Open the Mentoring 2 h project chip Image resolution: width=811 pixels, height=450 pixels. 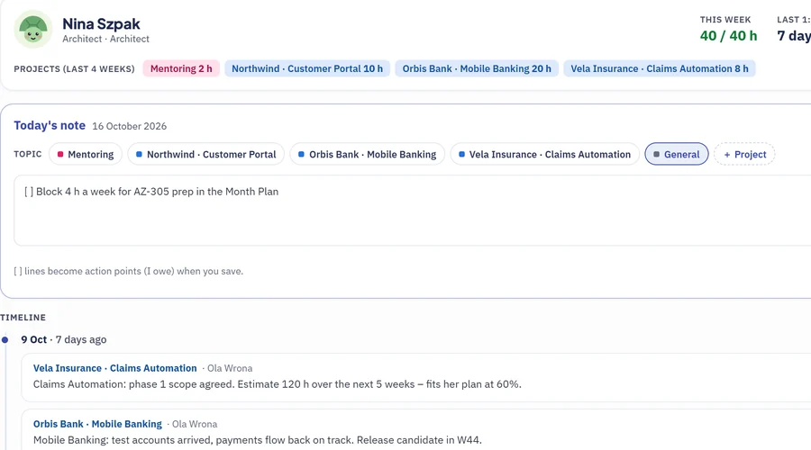(181, 68)
